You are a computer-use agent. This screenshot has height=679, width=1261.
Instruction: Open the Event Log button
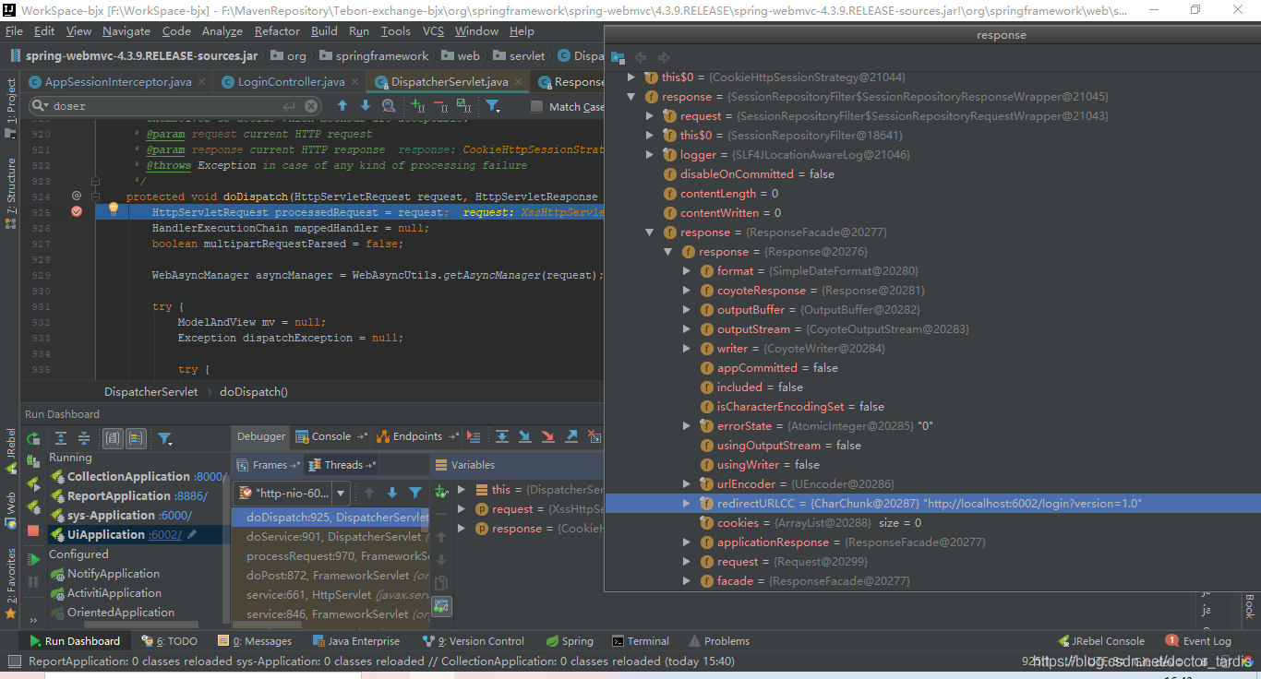(1198, 641)
